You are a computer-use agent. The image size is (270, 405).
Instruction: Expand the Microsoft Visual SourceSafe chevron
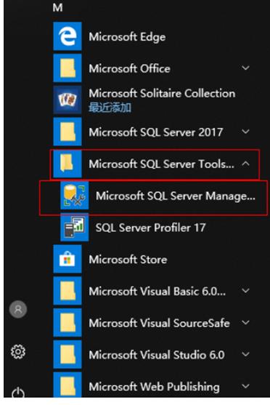[x=246, y=323]
